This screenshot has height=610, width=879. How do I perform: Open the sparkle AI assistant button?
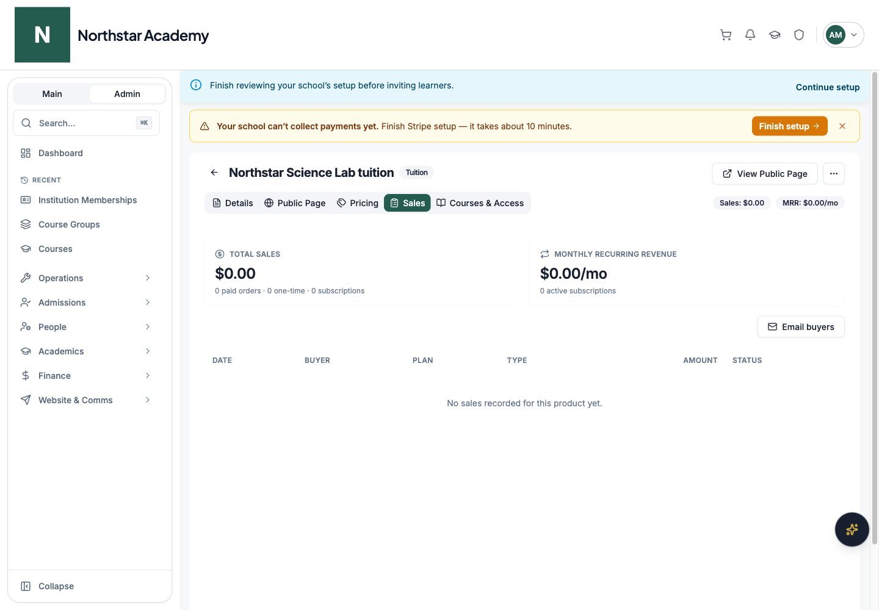[852, 529]
